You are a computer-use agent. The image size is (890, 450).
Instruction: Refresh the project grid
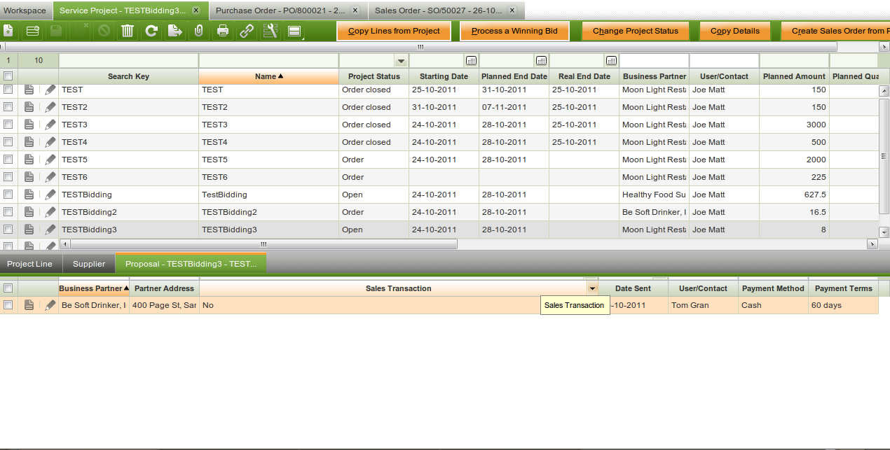click(151, 31)
